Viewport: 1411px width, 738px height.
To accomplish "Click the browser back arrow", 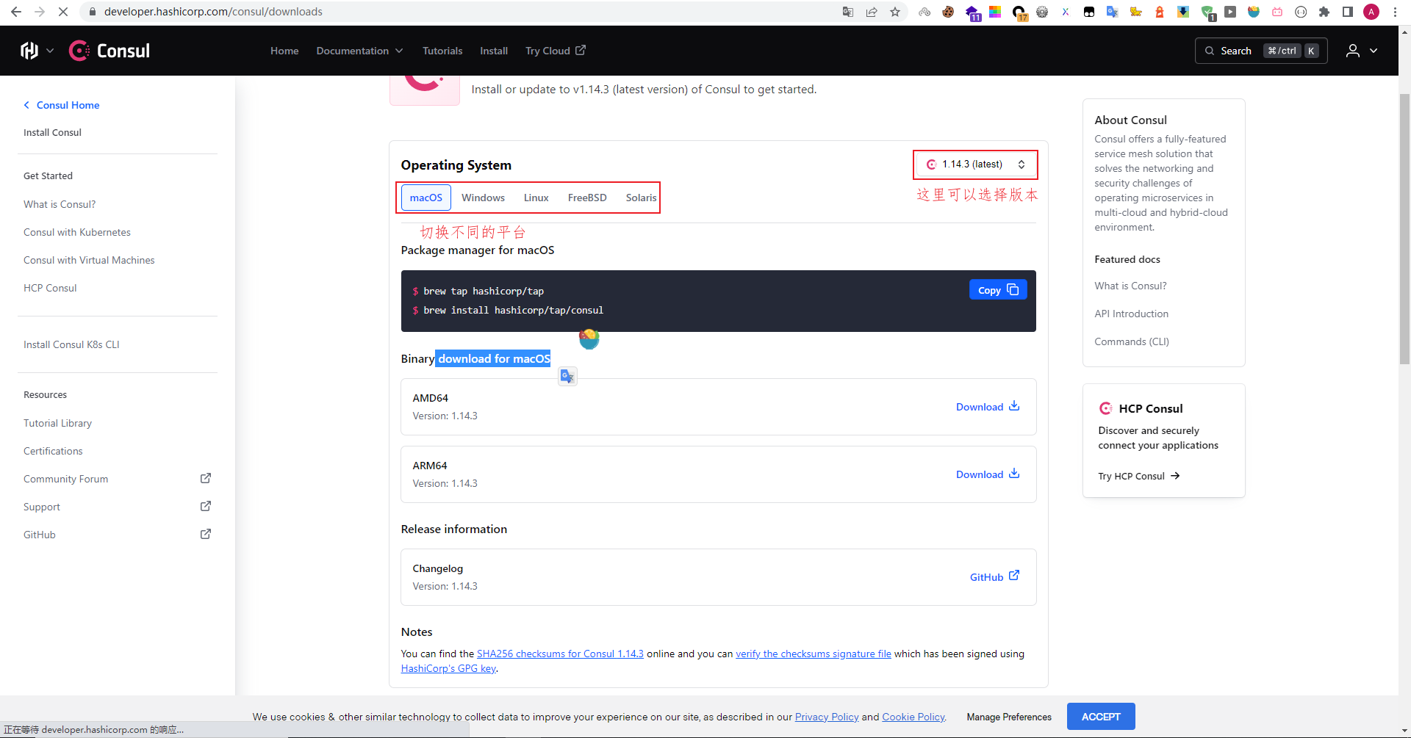I will tap(16, 12).
